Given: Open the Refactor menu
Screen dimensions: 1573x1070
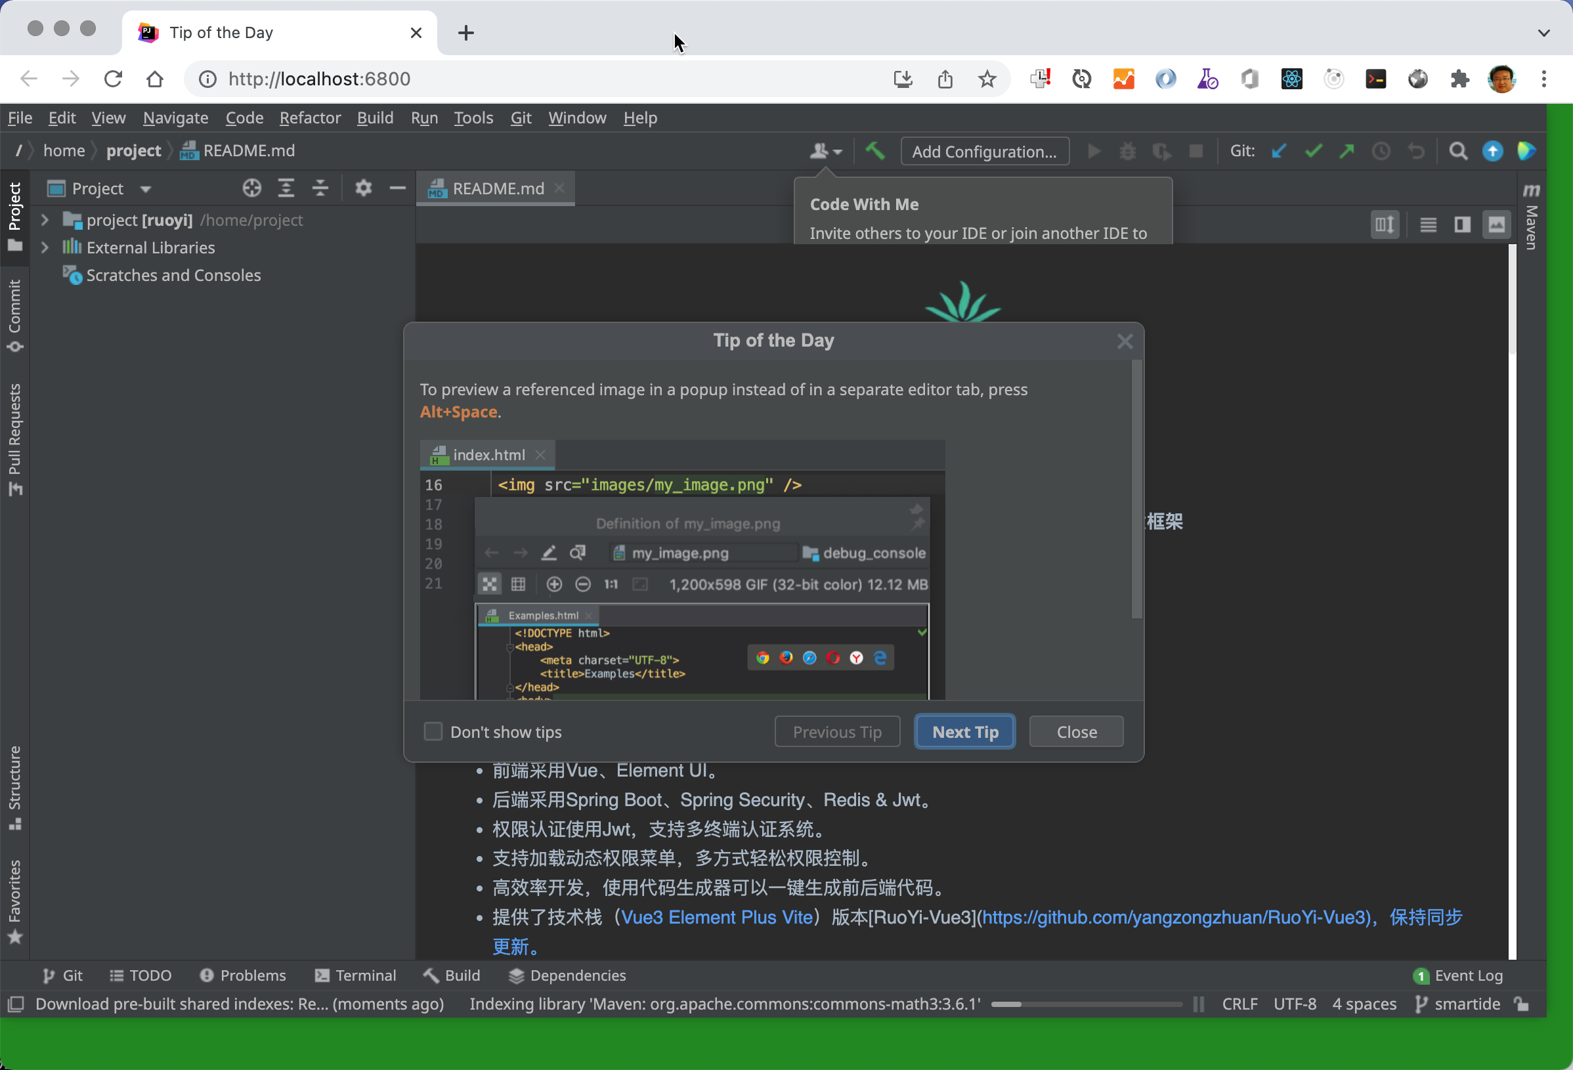Looking at the screenshot, I should 310,118.
